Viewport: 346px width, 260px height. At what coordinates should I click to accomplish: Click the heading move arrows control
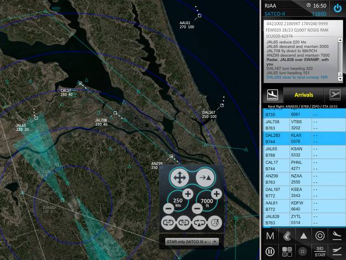click(178, 178)
